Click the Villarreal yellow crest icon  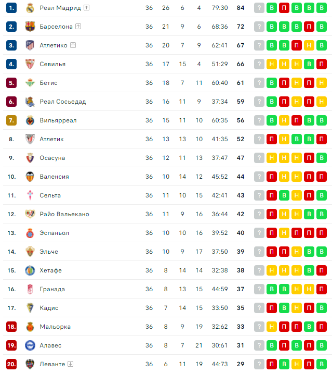coord(30,121)
